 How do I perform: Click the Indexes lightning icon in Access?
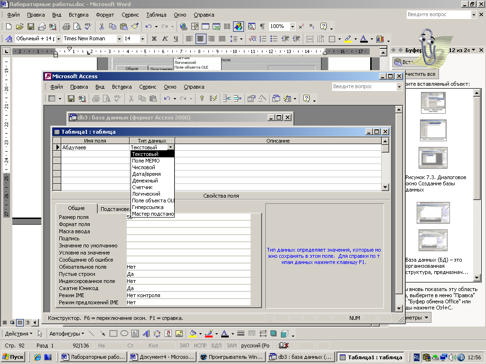[x=213, y=99]
